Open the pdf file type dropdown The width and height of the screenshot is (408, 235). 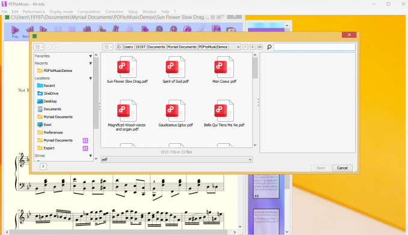coord(177,159)
